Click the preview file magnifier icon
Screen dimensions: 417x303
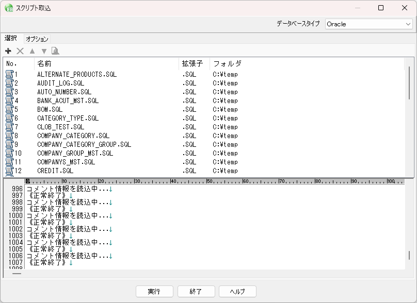point(55,50)
